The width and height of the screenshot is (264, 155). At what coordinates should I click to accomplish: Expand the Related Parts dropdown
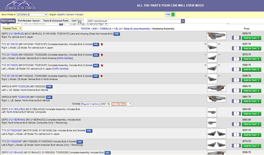pyautogui.click(x=12, y=28)
